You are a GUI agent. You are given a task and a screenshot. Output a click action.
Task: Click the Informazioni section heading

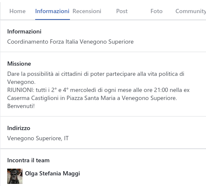24,31
